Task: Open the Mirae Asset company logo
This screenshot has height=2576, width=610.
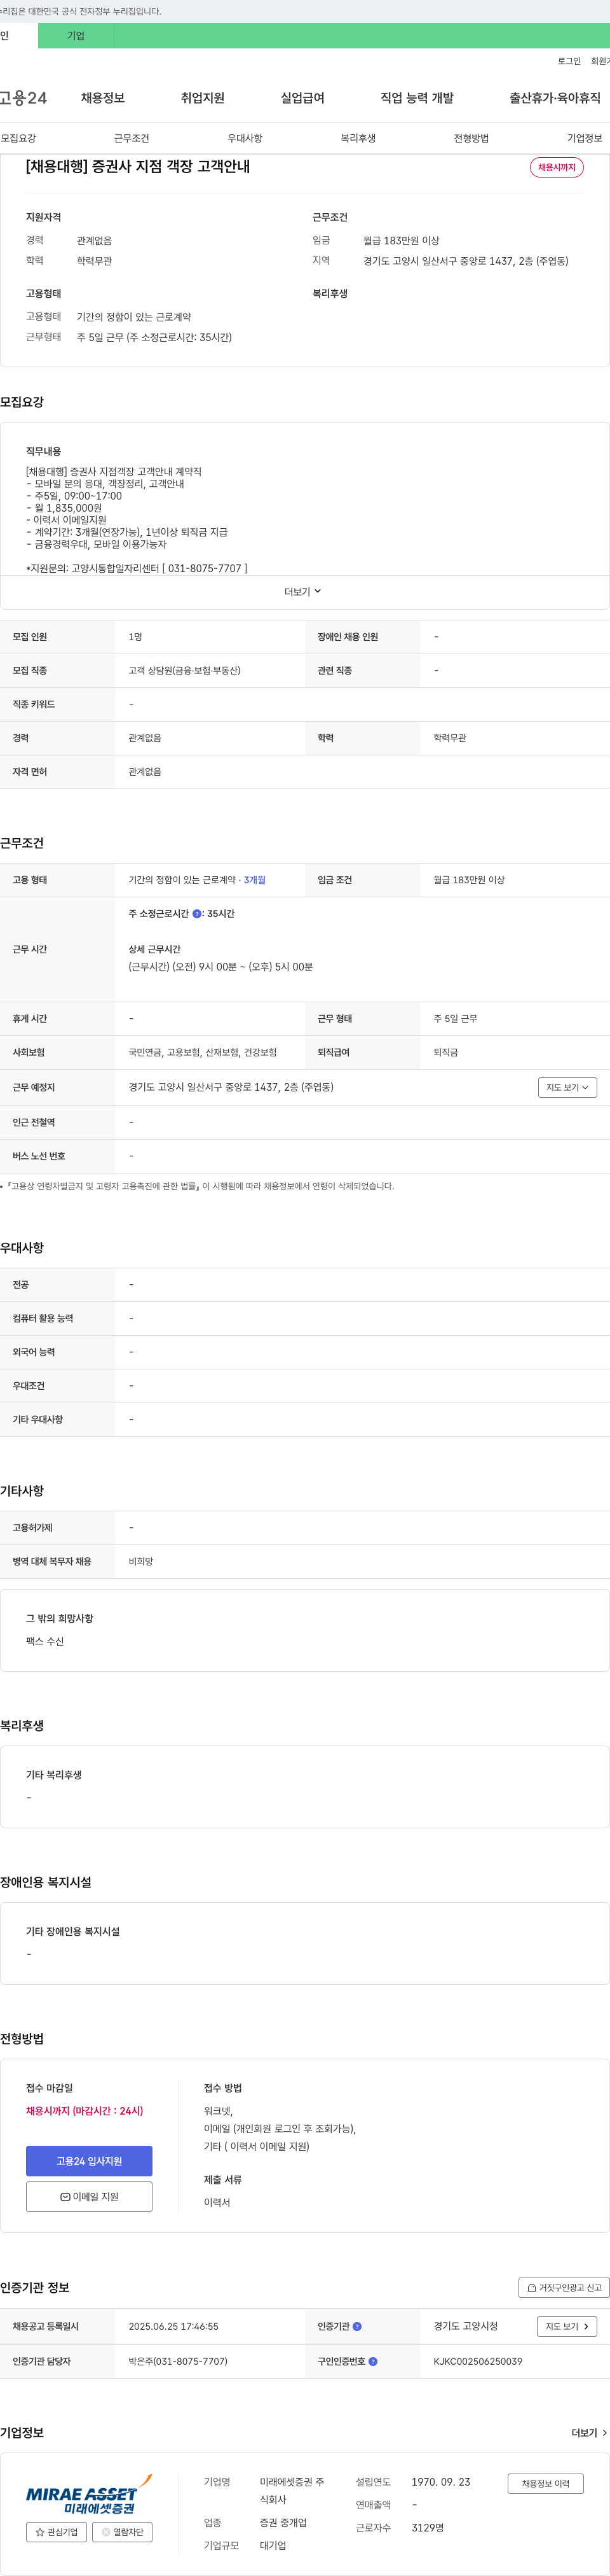Action: (x=89, y=2494)
